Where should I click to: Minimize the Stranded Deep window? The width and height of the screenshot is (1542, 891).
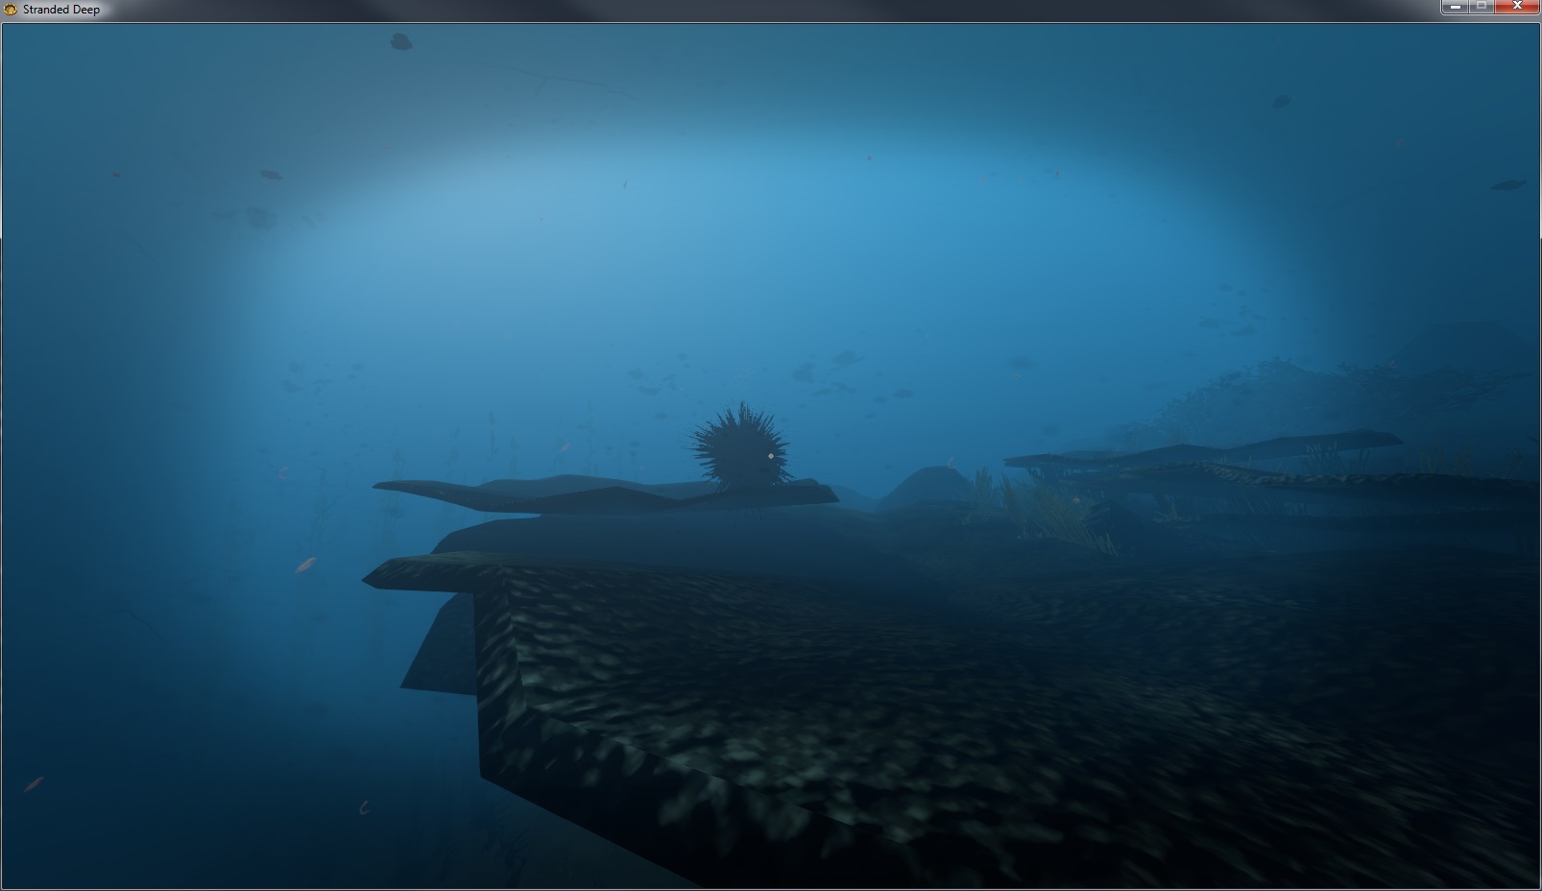click(1456, 7)
